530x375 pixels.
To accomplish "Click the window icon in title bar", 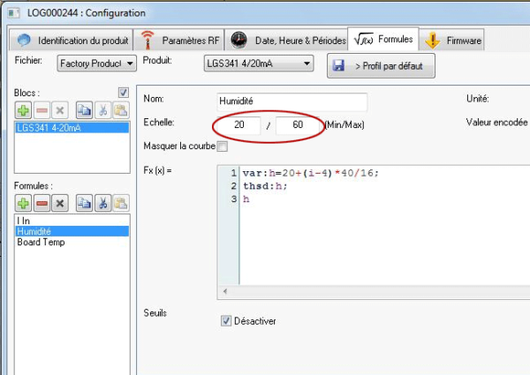I will click(14, 13).
